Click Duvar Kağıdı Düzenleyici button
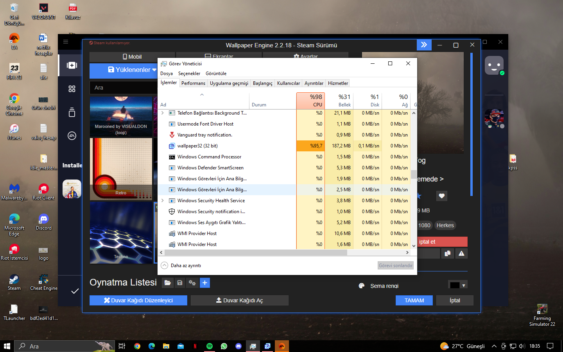Viewport: 563px width, 352px height. coord(138,300)
